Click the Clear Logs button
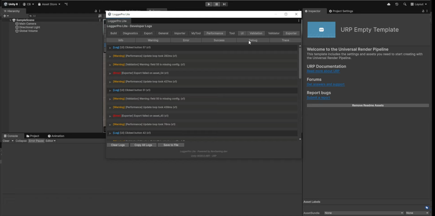The height and width of the screenshot is (216, 435). [x=118, y=145]
